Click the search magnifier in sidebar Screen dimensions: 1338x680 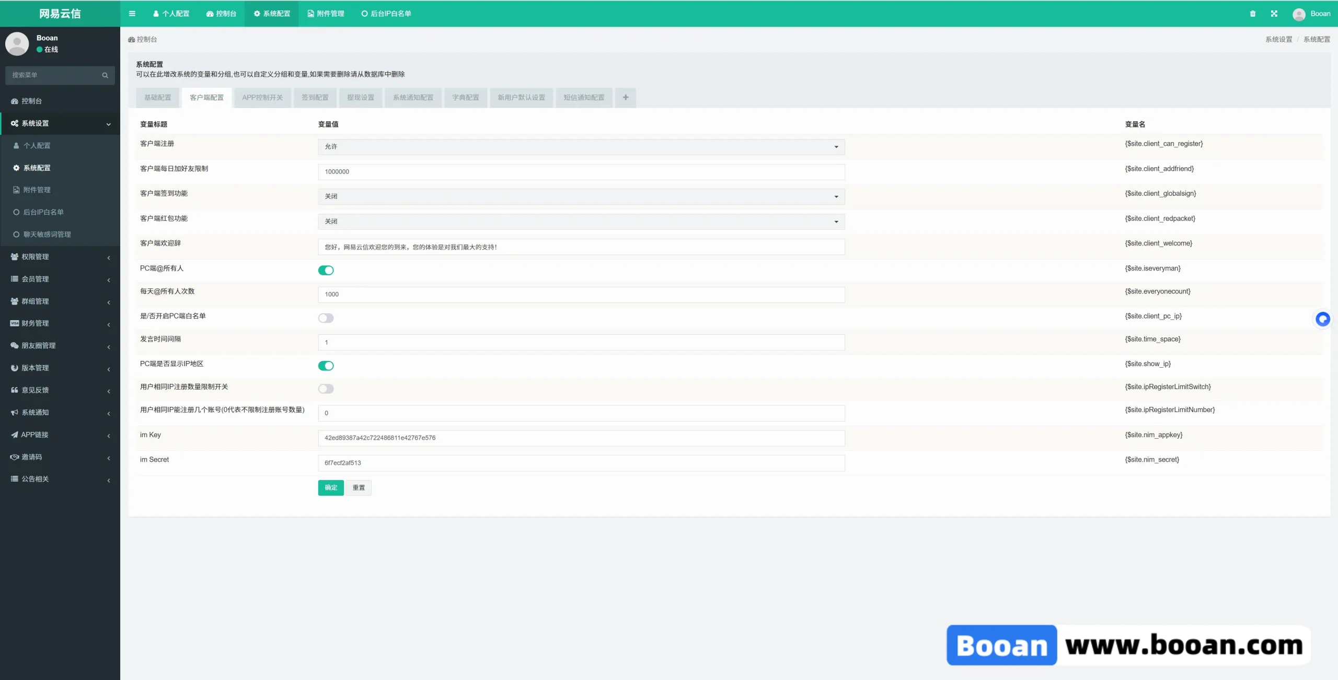coord(105,75)
